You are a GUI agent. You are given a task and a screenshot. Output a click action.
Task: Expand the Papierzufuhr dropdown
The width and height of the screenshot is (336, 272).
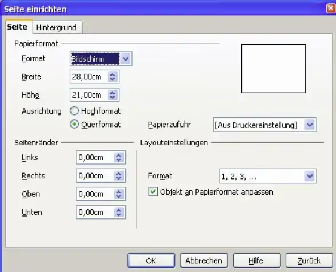coord(310,125)
